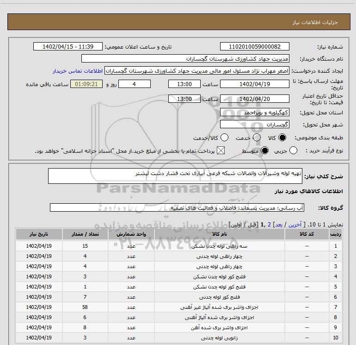The image size is (356, 345).
Task: Click the price validity date 1402/04/20
Action: click(x=254, y=99)
